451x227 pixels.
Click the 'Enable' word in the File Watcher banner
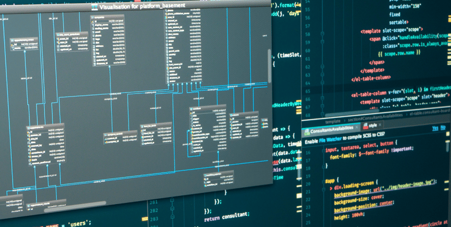(x=311, y=141)
